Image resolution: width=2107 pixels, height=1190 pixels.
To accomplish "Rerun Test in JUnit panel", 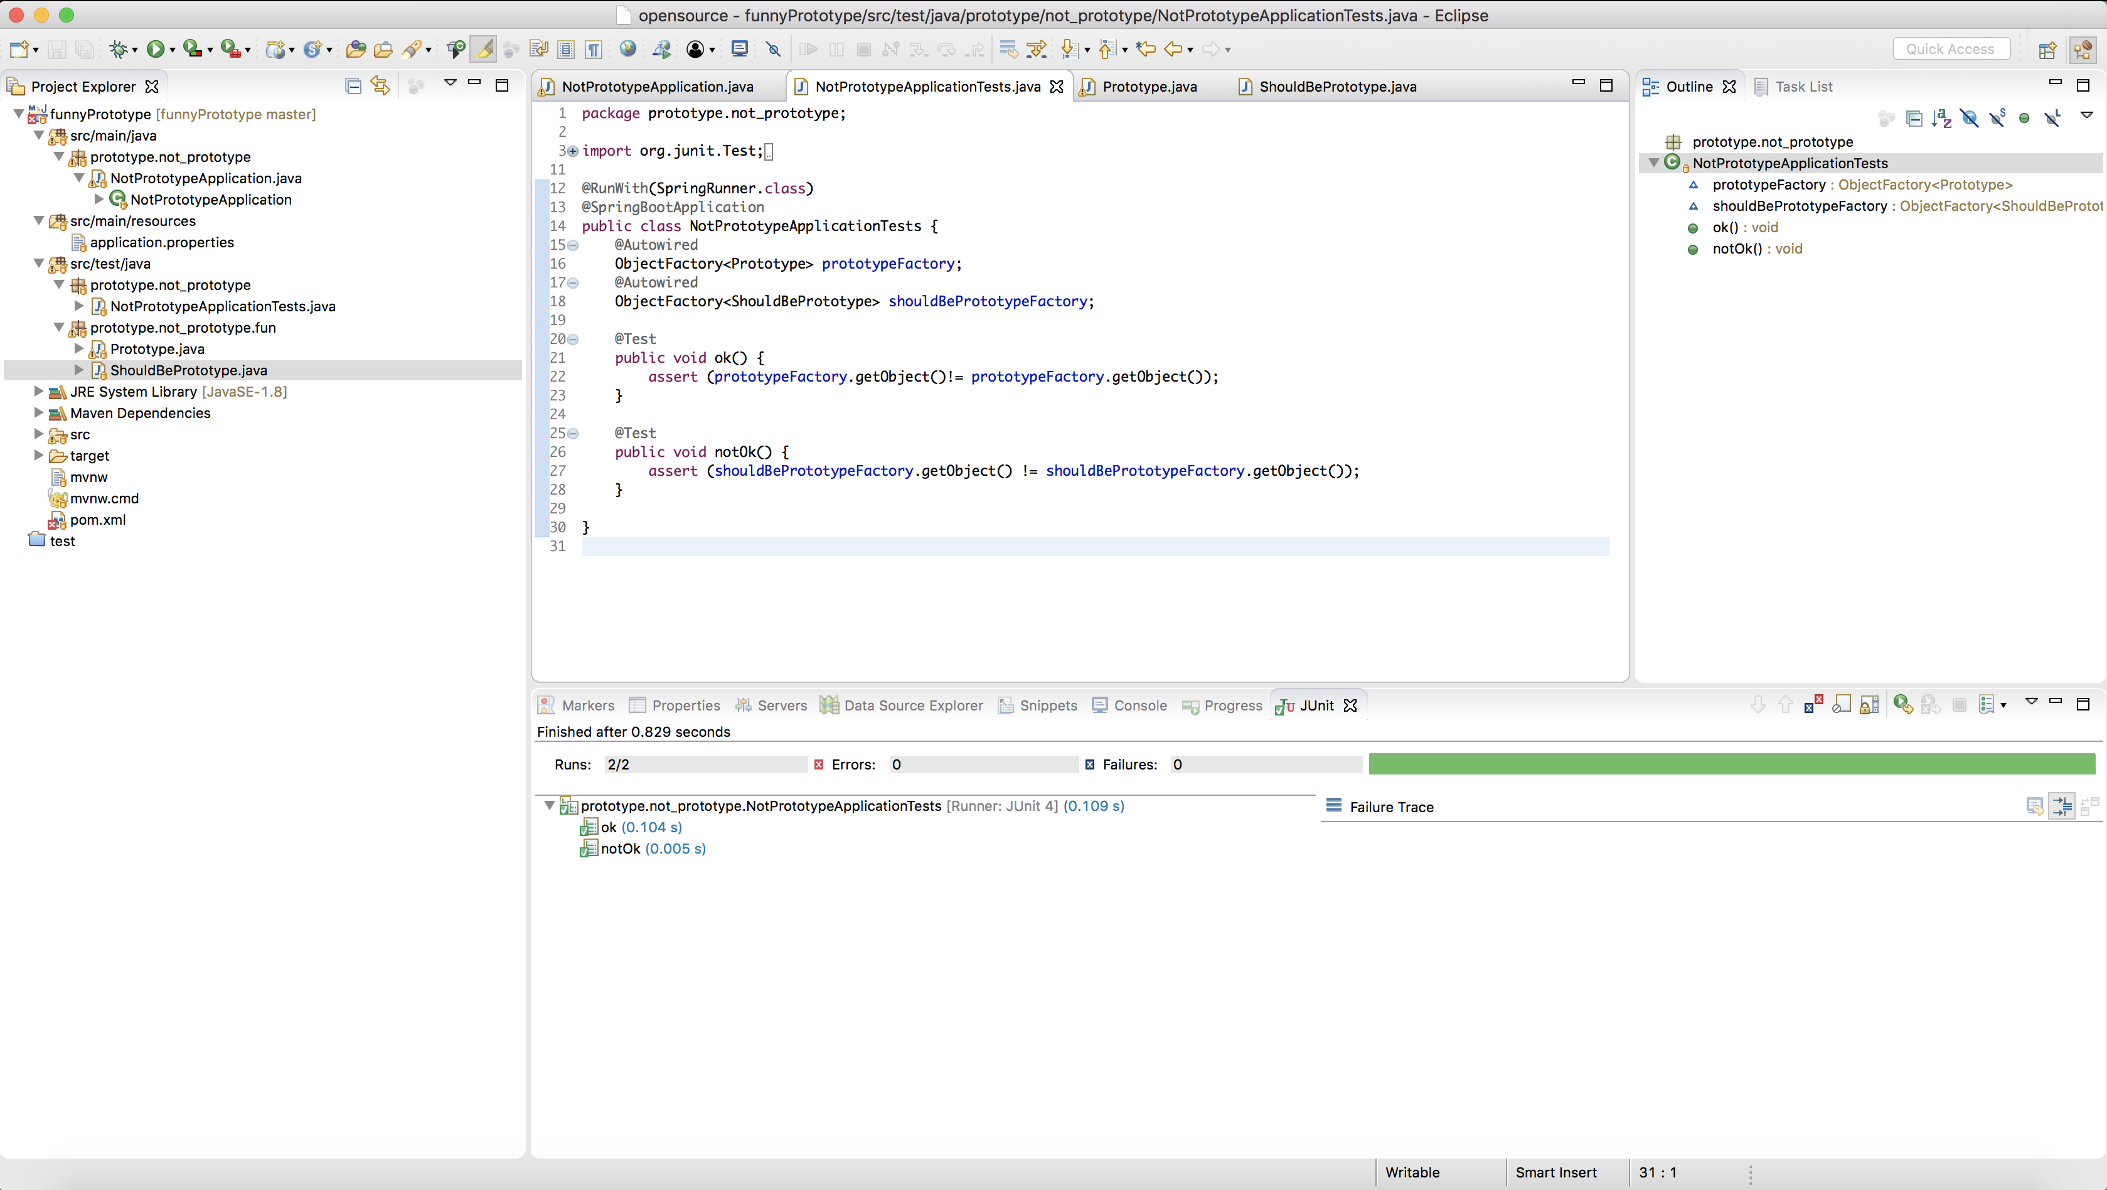I will [x=1902, y=705].
